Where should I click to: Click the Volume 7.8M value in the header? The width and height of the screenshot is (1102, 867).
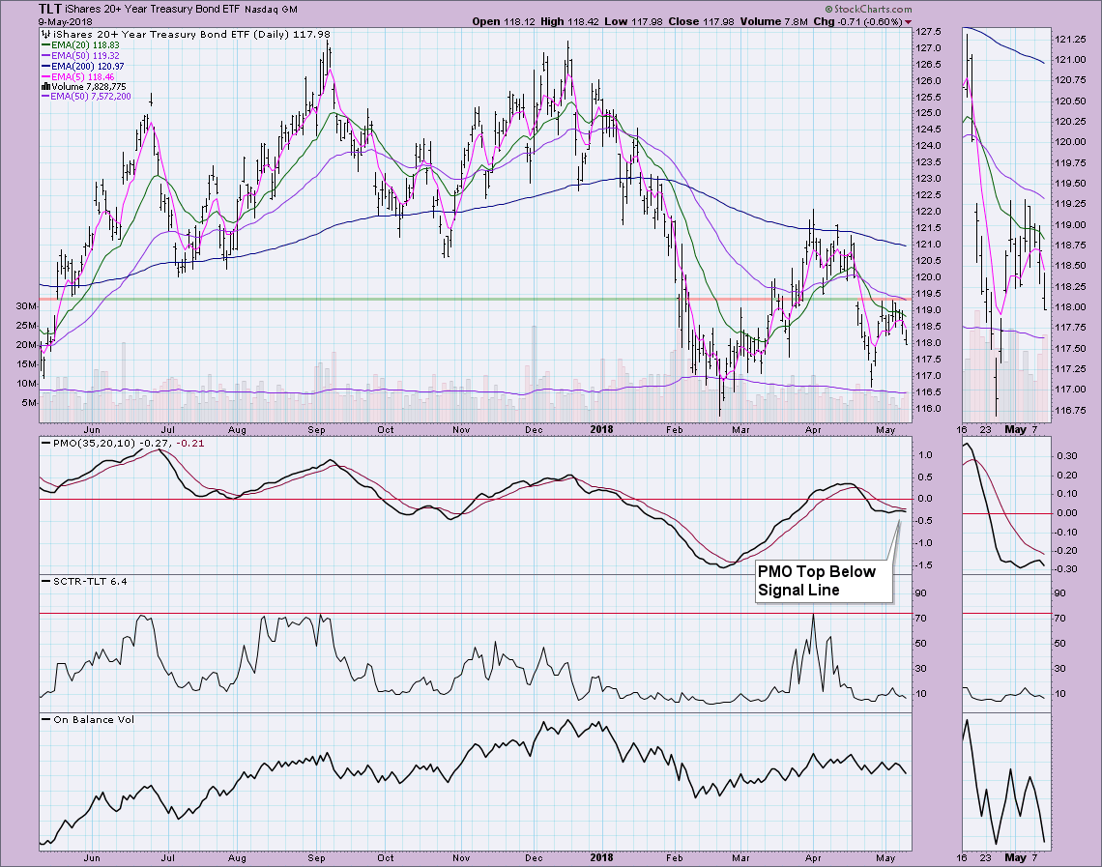coord(773,22)
